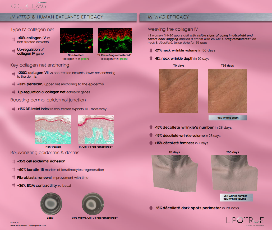This screenshot has height=230, width=272.
Task: Click the Weaving the collagen IV heading
Action: coord(173,29)
